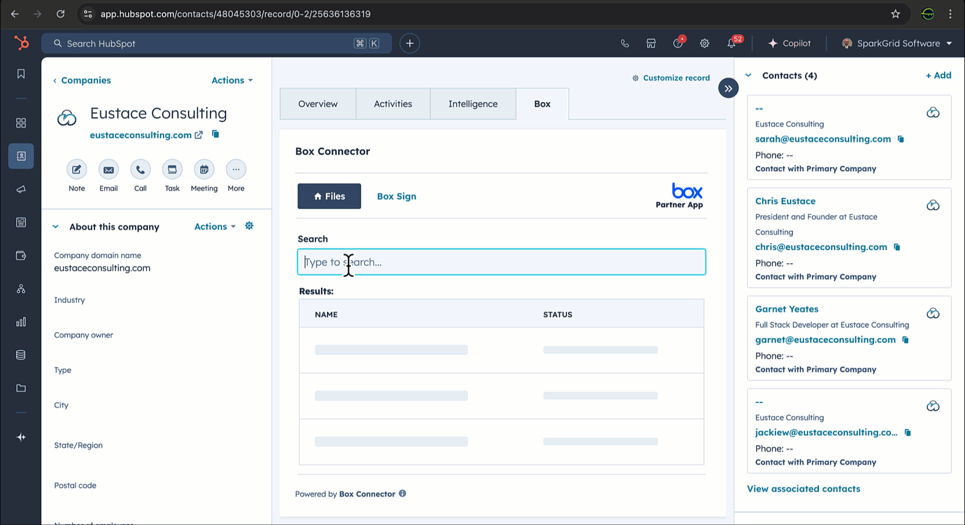Preview the Garnet Yeates contact card icon
Viewport: 965px width, 525px height.
[933, 313]
